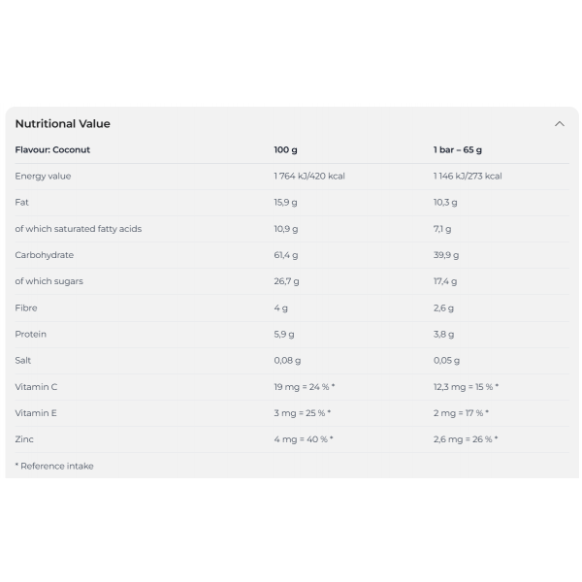582x582 pixels.
Task: Click the Vitamin C row label
Action: 36,387
